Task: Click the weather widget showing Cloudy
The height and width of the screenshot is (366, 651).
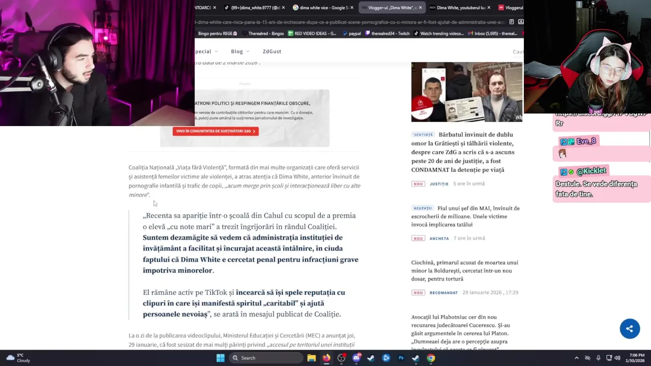Action: pyautogui.click(x=18, y=358)
